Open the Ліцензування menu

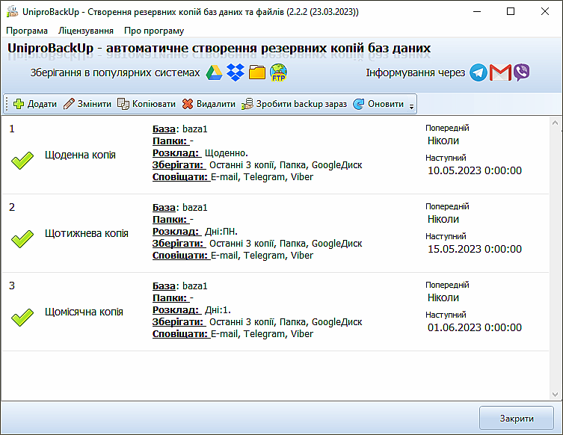(x=86, y=31)
